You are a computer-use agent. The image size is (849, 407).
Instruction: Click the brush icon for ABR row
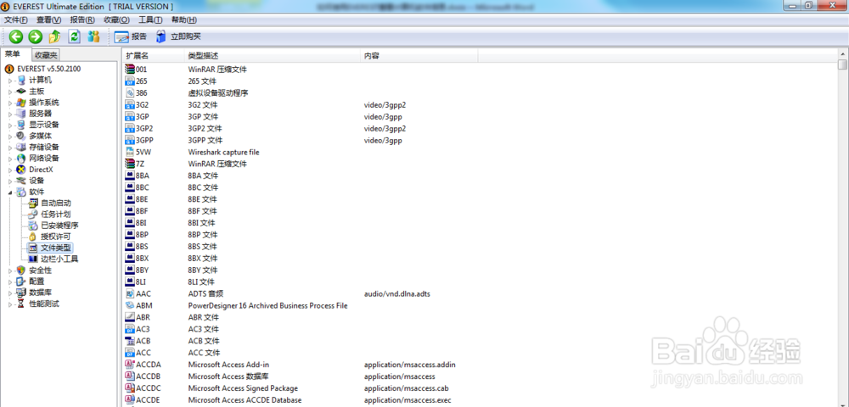click(x=130, y=317)
